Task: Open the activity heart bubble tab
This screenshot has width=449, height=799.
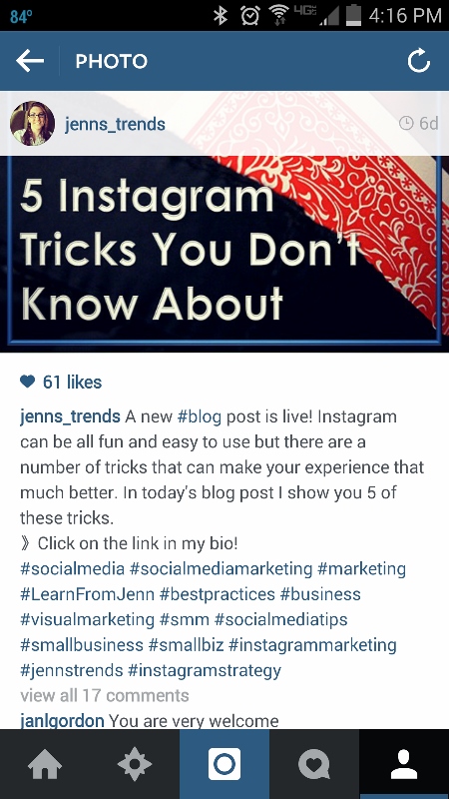Action: [x=314, y=764]
